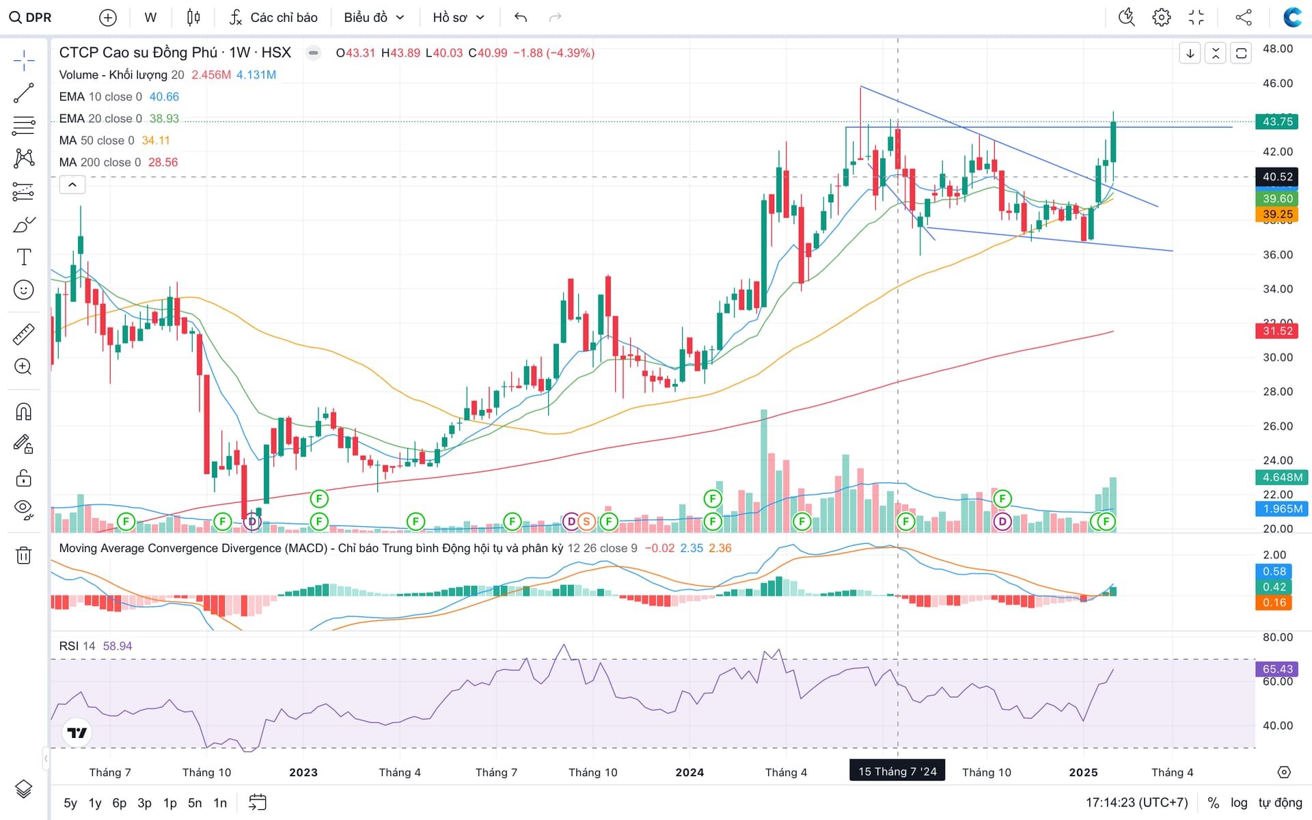Open the emoji icons tool

pyautogui.click(x=23, y=290)
